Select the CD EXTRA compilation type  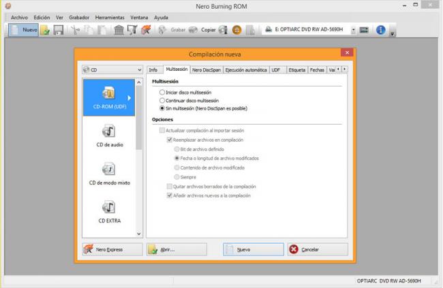109,212
